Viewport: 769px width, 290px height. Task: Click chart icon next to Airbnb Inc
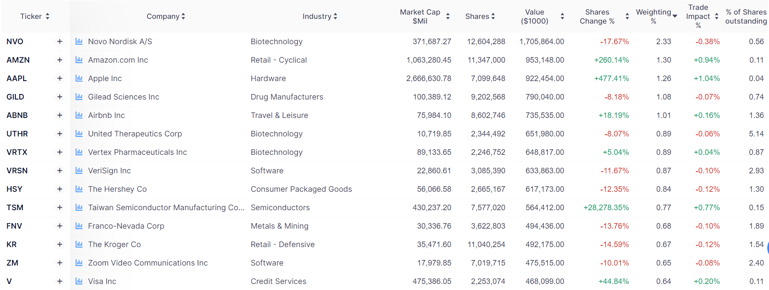[x=79, y=115]
